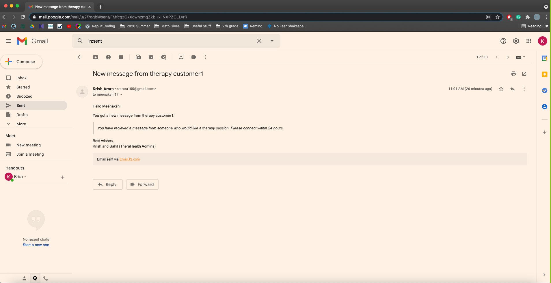The width and height of the screenshot is (551, 283).
Task: Click the Forward button below the message
Action: 142,184
